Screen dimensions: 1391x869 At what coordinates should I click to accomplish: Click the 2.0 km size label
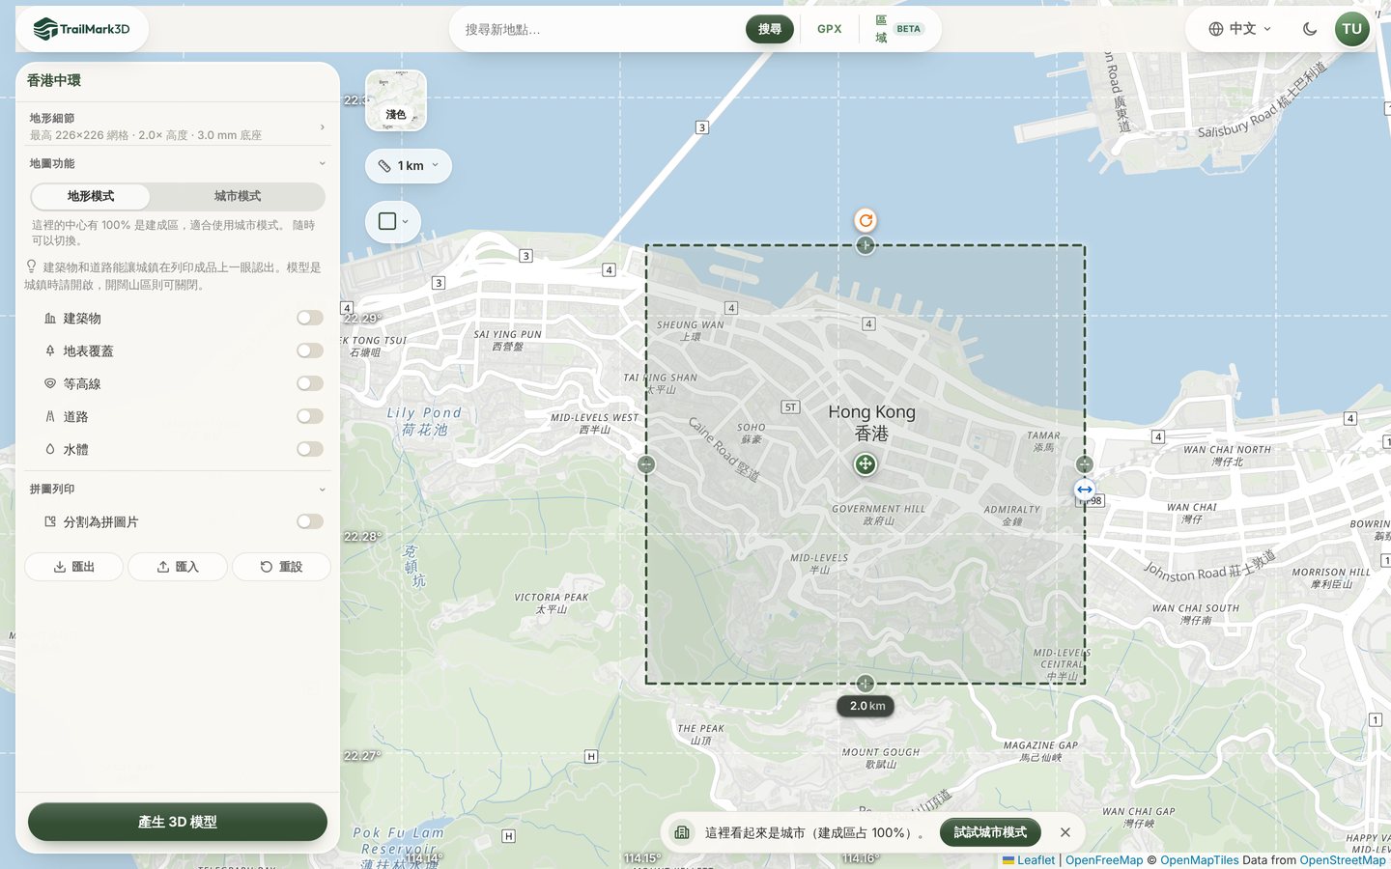click(x=866, y=706)
